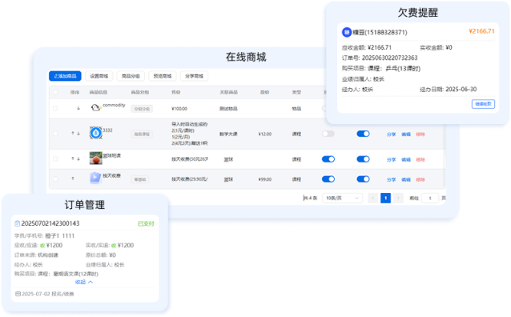Image resolution: width=511 pixels, height=317 pixels.
Task: Click the blue 添加商品 button
Action: [x=65, y=76]
